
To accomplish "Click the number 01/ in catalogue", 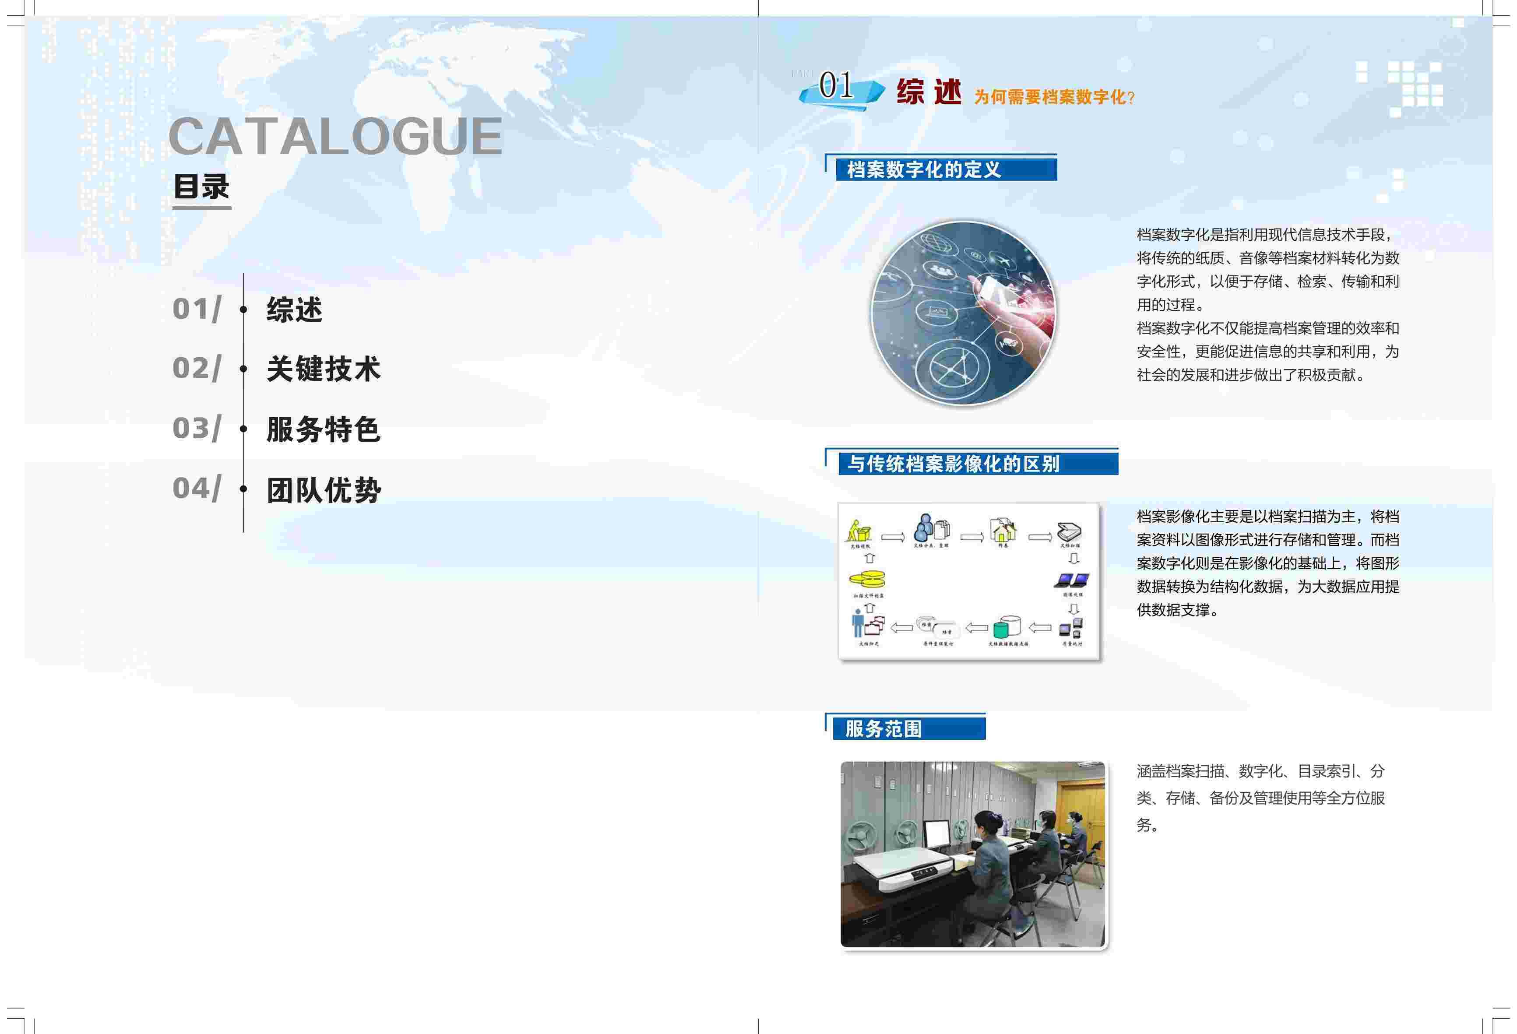I will point(197,309).
